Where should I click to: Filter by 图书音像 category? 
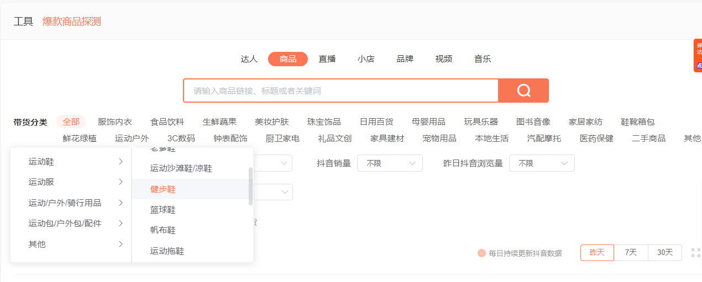pyautogui.click(x=533, y=122)
